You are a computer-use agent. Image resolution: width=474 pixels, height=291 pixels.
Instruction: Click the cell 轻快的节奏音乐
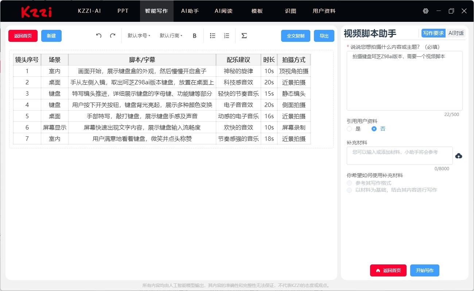(238, 93)
